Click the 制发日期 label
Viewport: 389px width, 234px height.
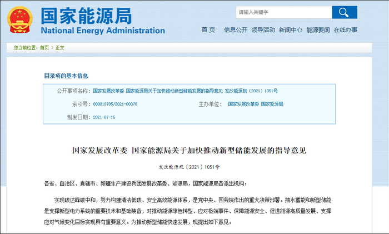pos(79,117)
